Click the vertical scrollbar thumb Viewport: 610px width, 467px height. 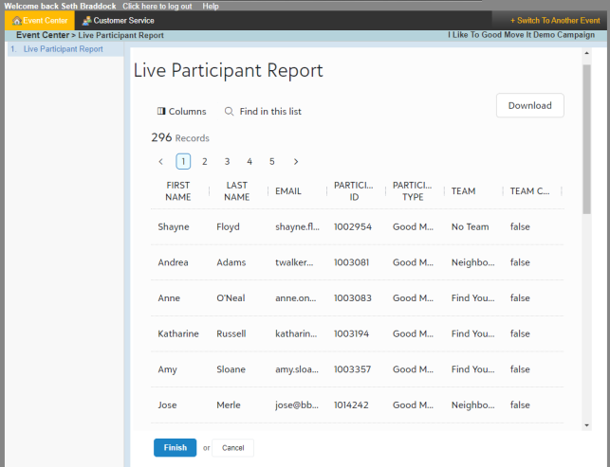pos(586,139)
